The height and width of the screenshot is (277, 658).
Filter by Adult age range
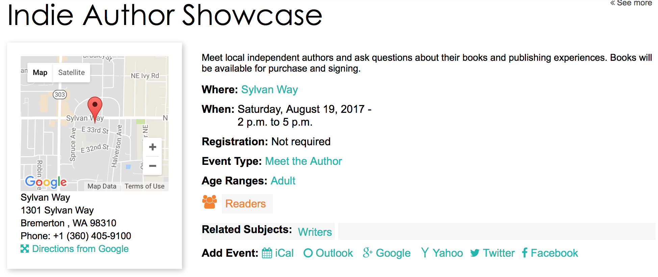coord(283,181)
